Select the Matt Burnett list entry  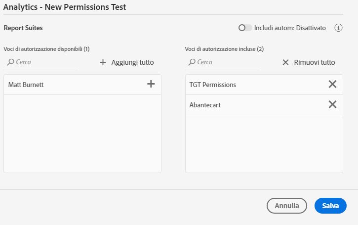tap(26, 85)
